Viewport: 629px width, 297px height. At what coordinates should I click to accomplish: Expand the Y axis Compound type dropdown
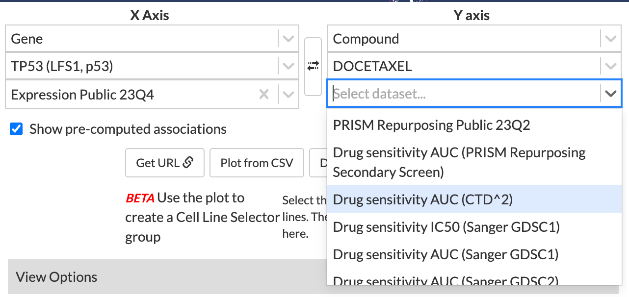[x=610, y=39]
